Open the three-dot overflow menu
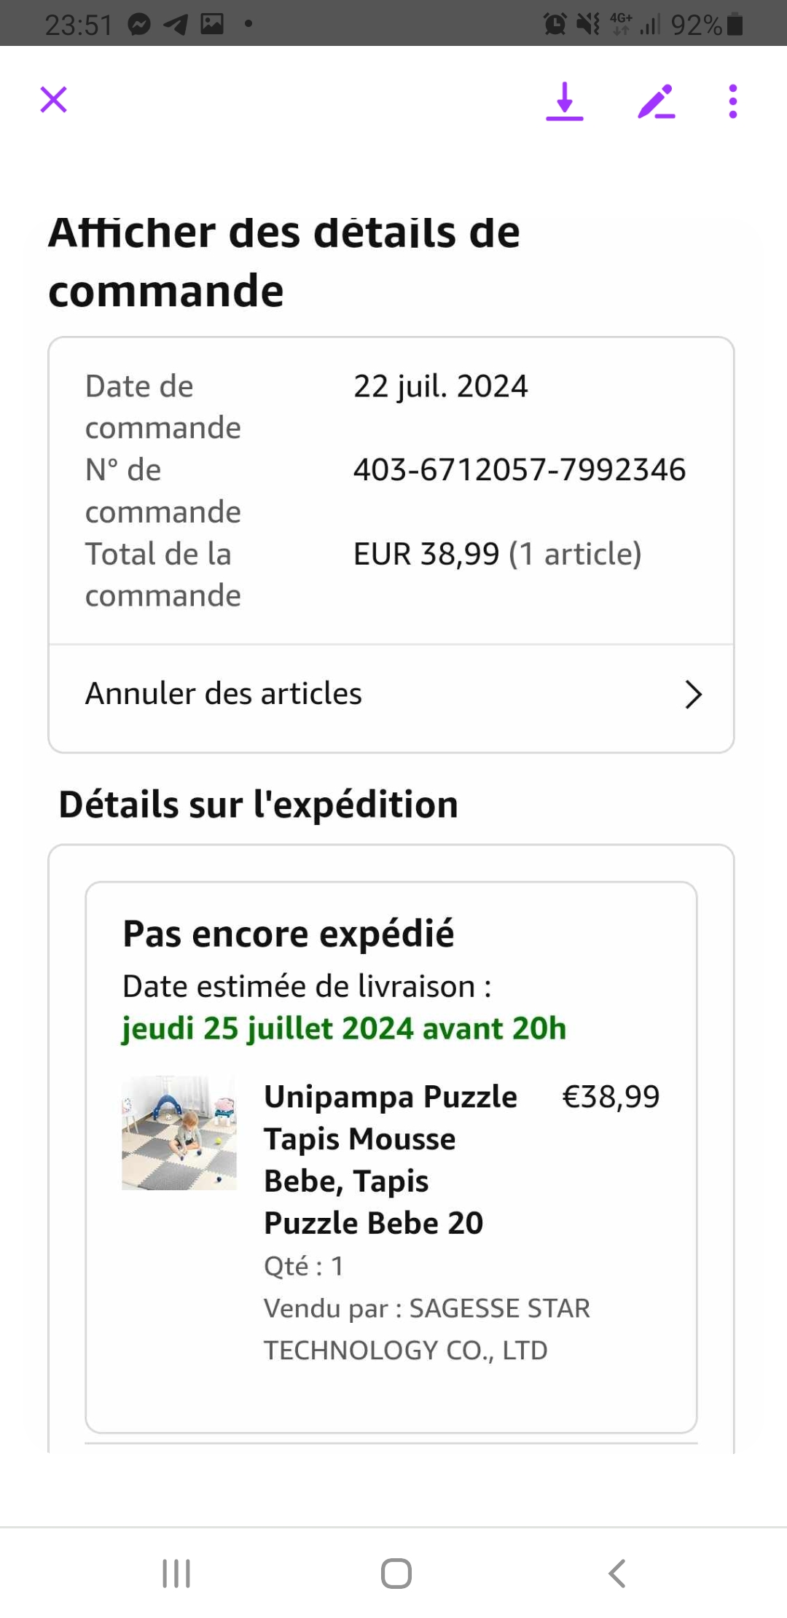Viewport: 787px width, 1618px height. coord(732,101)
